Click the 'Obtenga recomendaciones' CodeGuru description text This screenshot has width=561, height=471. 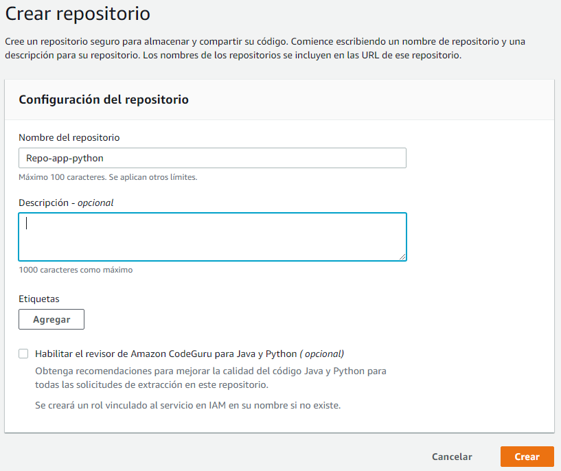tap(211, 378)
